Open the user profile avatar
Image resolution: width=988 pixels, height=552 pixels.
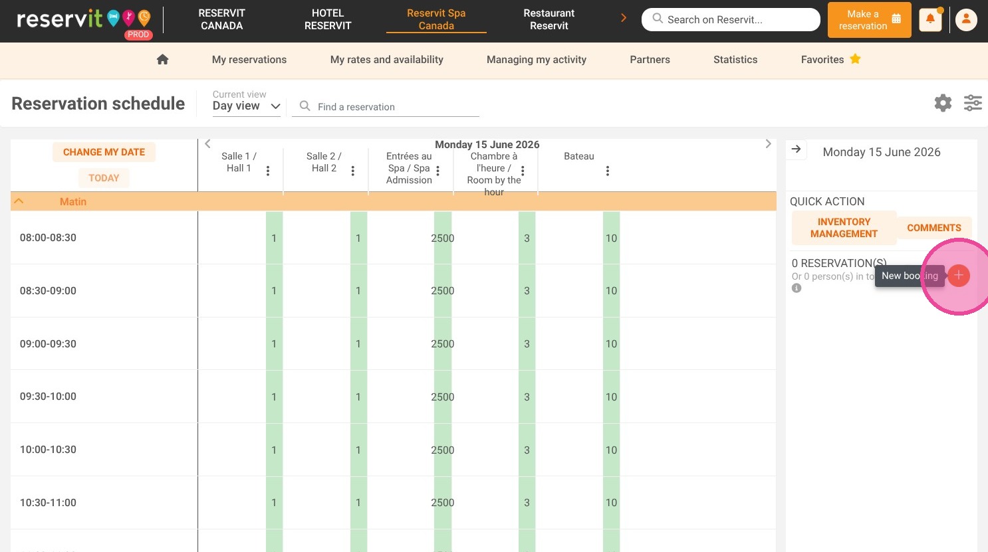click(966, 20)
